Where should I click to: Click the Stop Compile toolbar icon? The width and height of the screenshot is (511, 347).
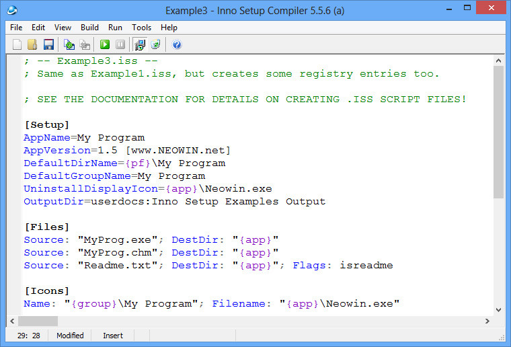point(85,44)
